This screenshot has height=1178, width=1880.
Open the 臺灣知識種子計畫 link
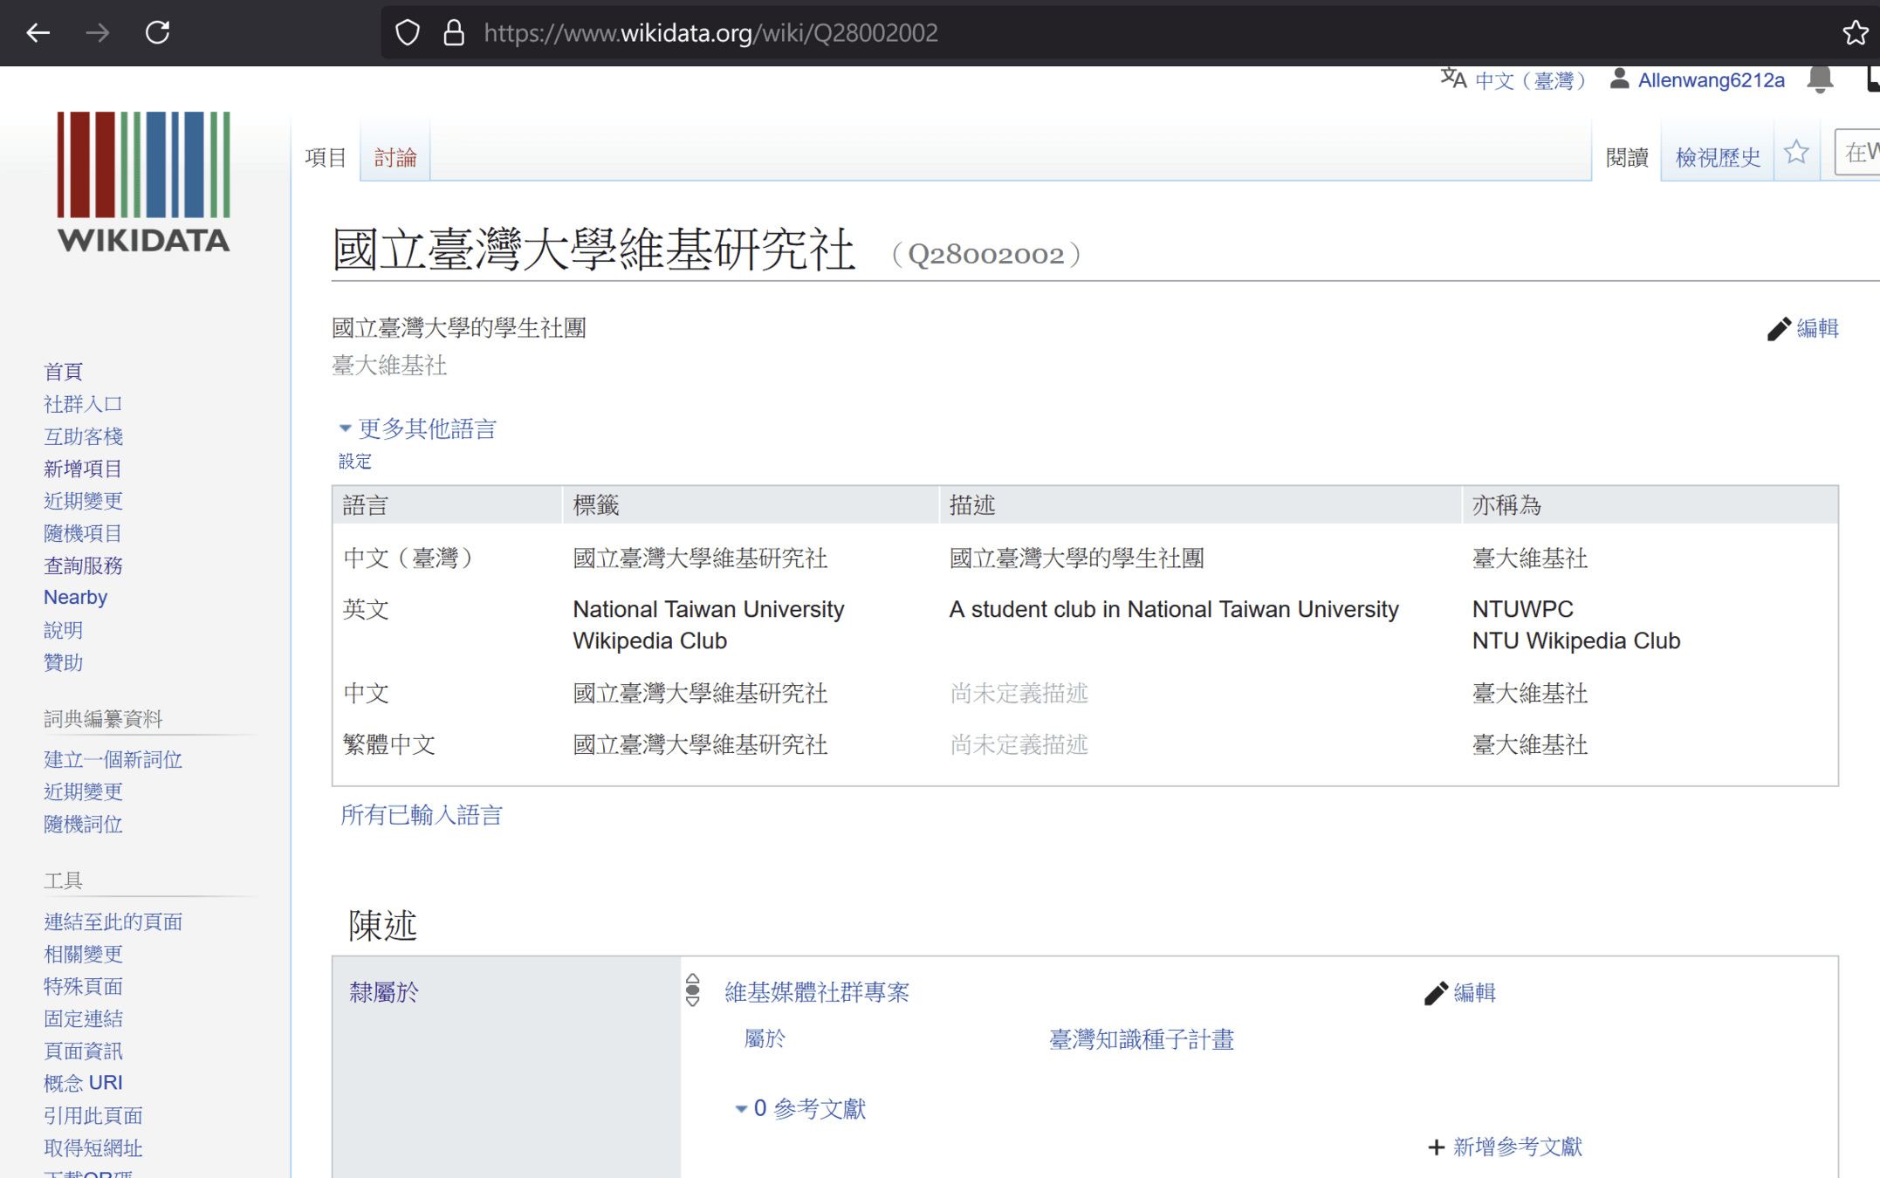click(1141, 1039)
